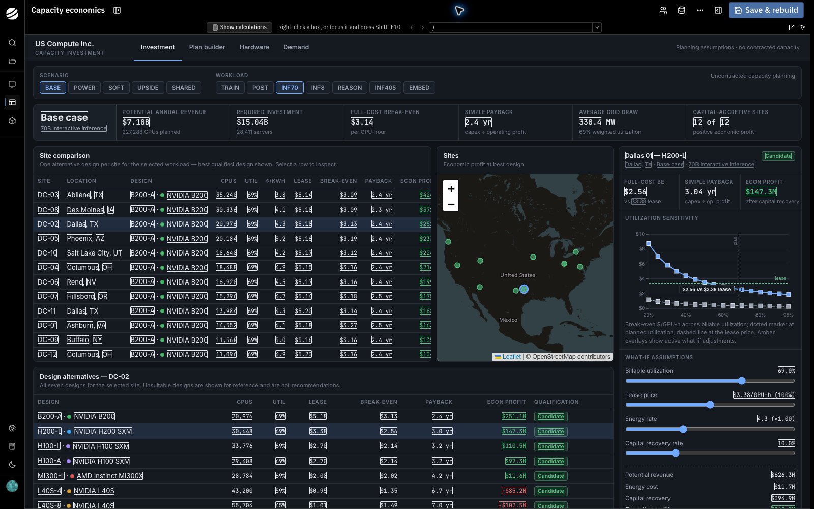
Task: Select the EMBED workload
Action: [419, 88]
